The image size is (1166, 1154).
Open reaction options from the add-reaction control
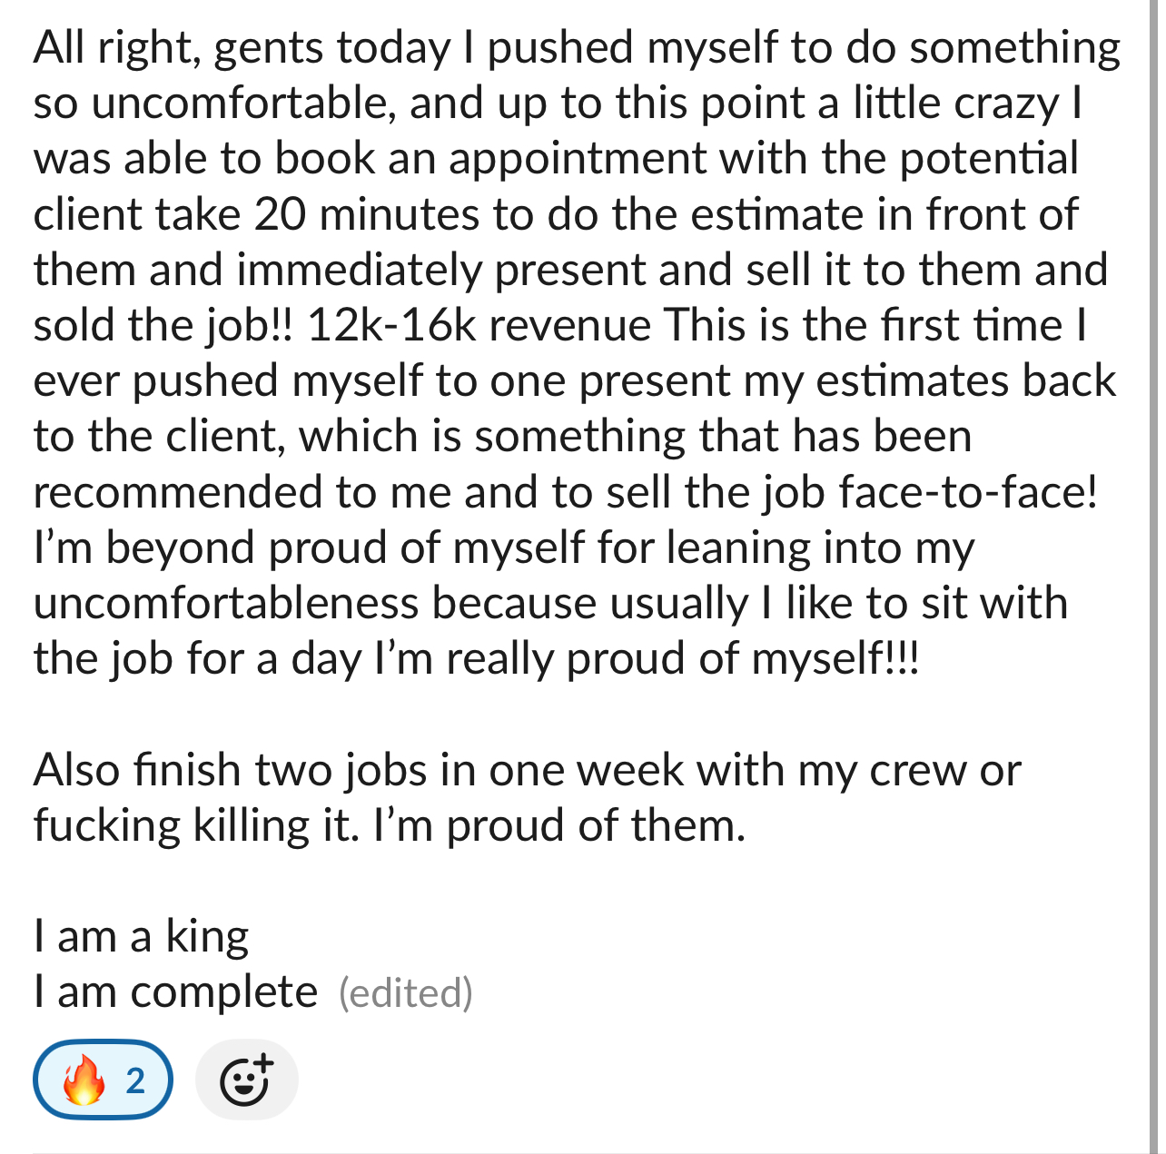point(246,1079)
